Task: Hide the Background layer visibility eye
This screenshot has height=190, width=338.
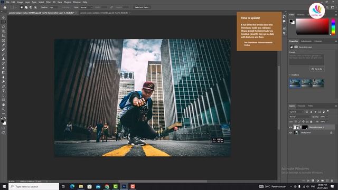Action: 290,132
